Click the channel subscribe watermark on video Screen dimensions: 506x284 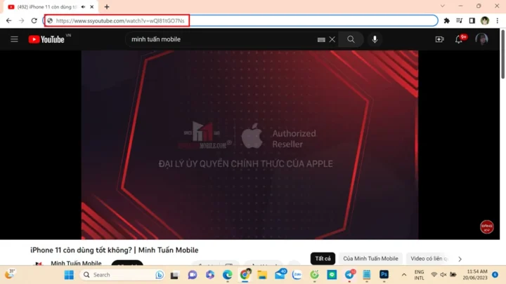tap(486, 226)
